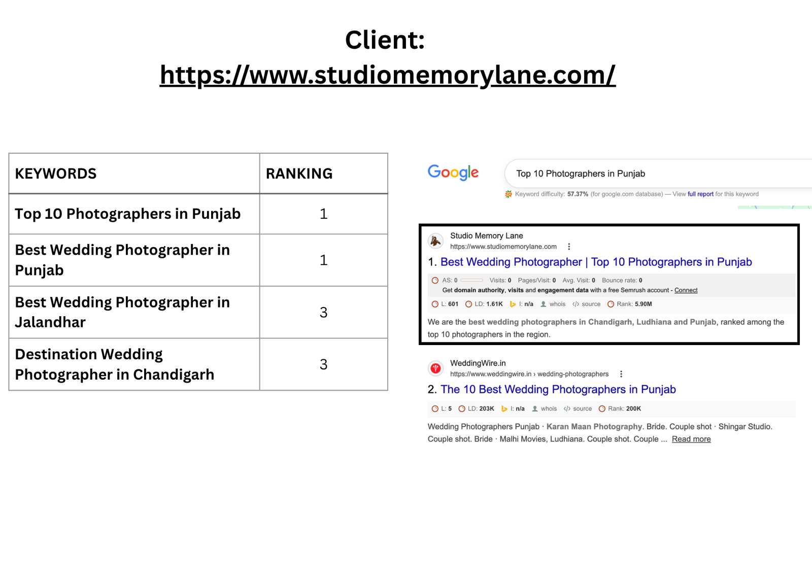Image resolution: width=812 pixels, height=574 pixels.
Task: Click the Bing I: n/a icon in first result
Action: click(513, 304)
